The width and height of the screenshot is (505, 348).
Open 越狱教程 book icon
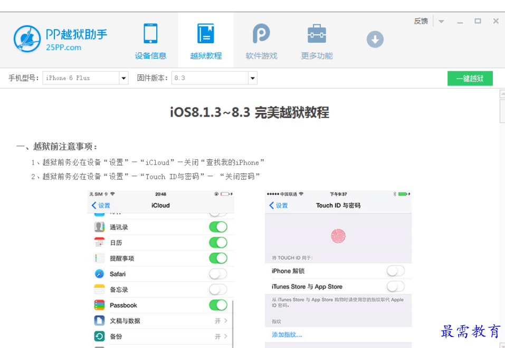pos(206,33)
